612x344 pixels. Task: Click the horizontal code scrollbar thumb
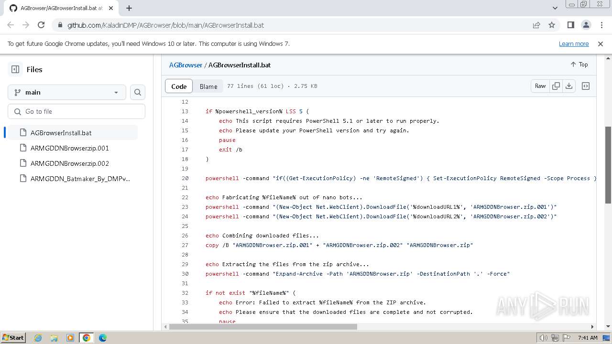(263, 327)
